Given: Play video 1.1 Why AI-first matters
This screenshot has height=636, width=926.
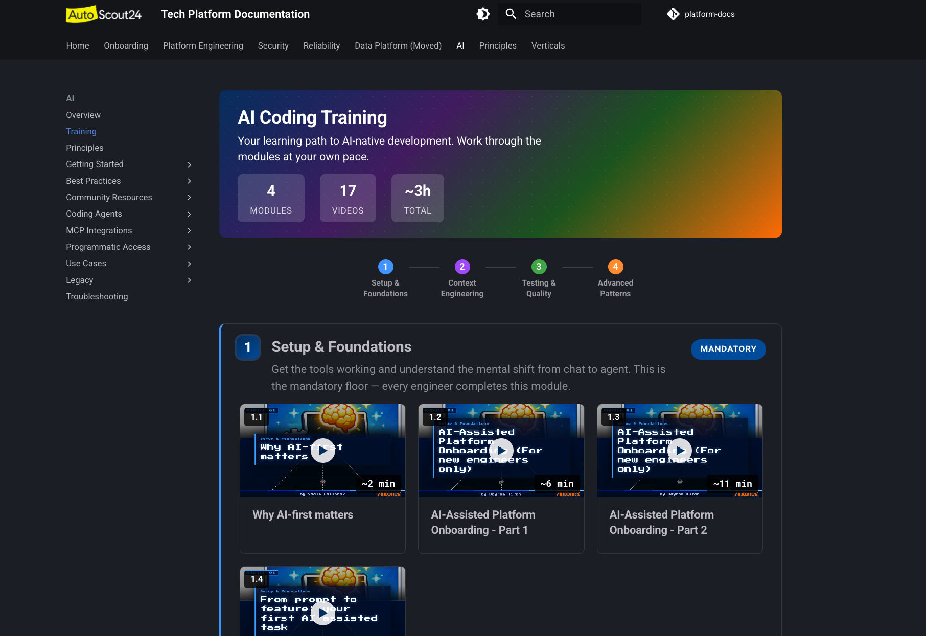Looking at the screenshot, I should [323, 451].
